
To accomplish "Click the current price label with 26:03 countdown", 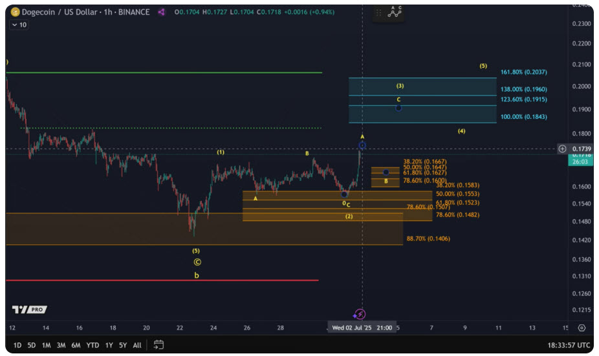I will 580,159.
